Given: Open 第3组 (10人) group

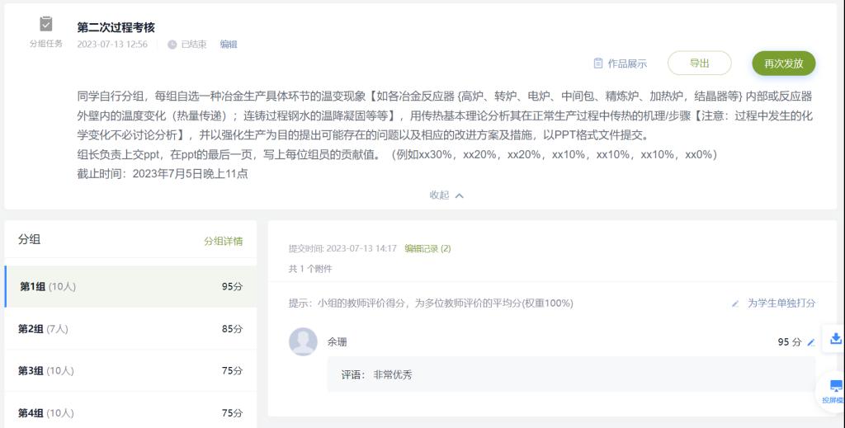Looking at the screenshot, I should (131, 370).
